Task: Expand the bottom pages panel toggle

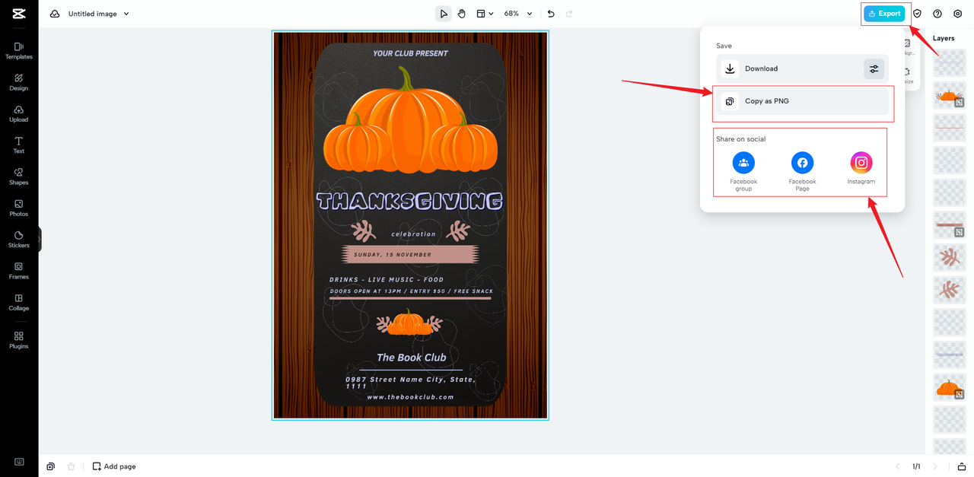Action: coord(961,466)
